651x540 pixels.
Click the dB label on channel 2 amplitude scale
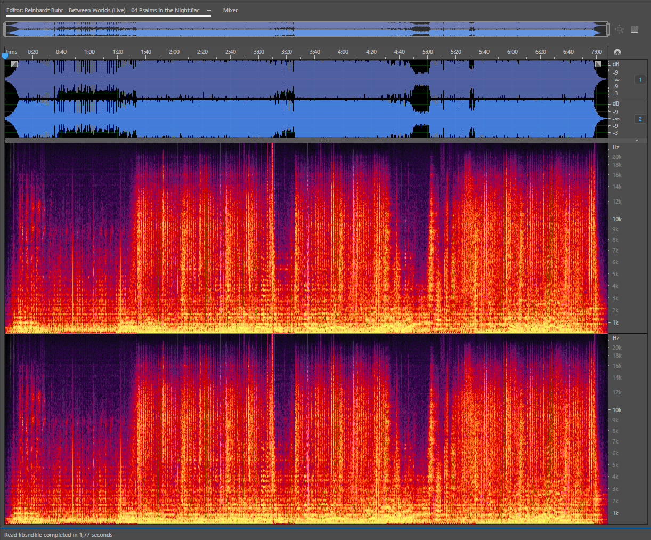point(616,103)
